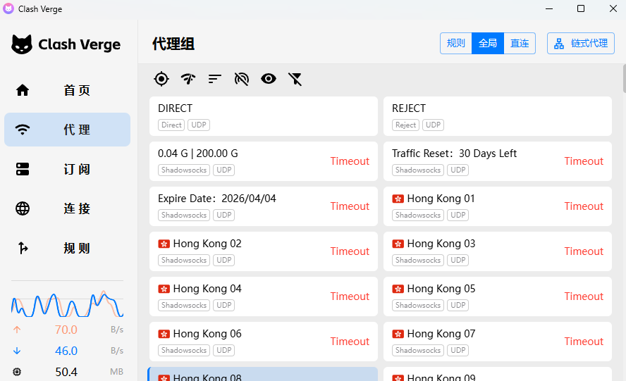Retest Timeout on Expire Date node
The width and height of the screenshot is (626, 381).
click(x=350, y=206)
